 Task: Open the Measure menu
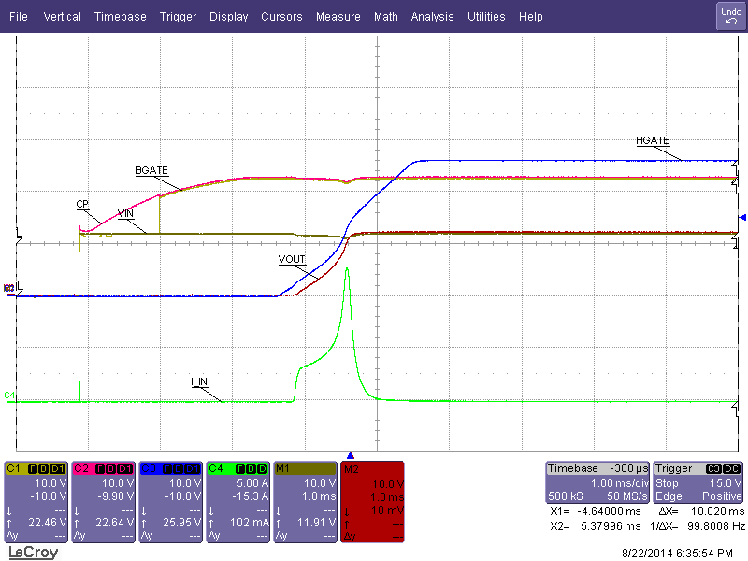point(338,16)
